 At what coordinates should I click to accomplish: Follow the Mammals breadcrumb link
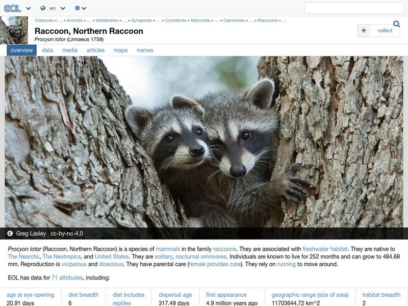[200, 20]
